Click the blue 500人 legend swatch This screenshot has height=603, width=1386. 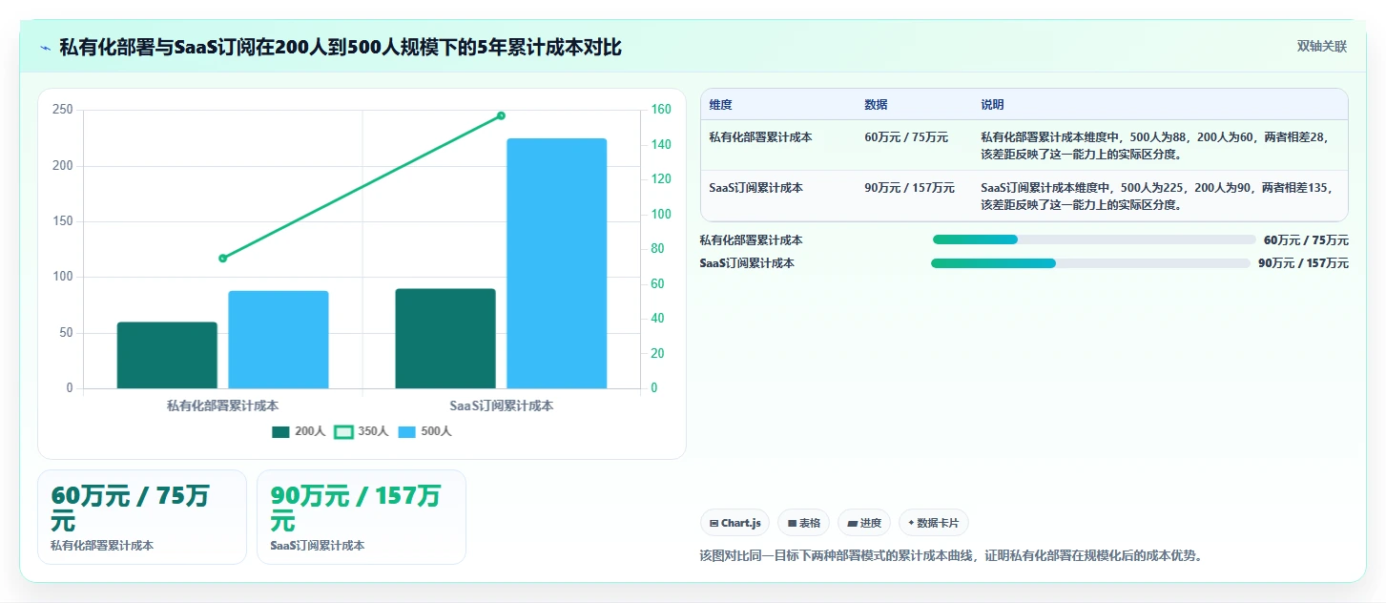click(x=406, y=432)
